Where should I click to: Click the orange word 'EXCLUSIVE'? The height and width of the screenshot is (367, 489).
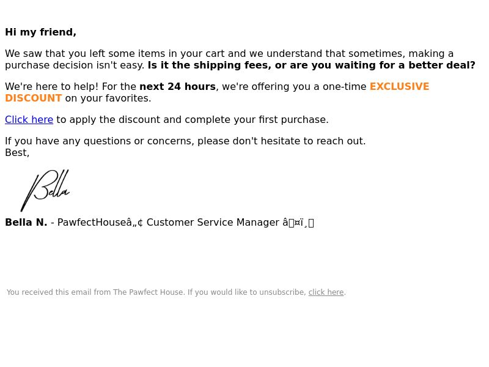tap(399, 86)
